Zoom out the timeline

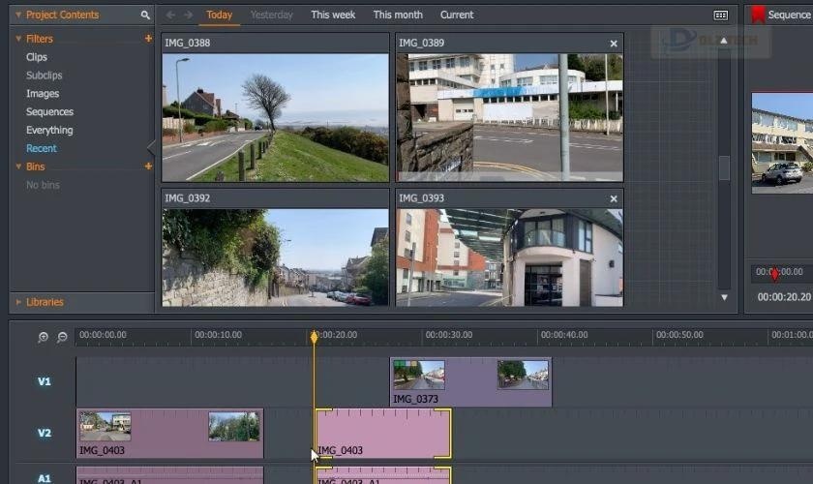pyautogui.click(x=62, y=337)
